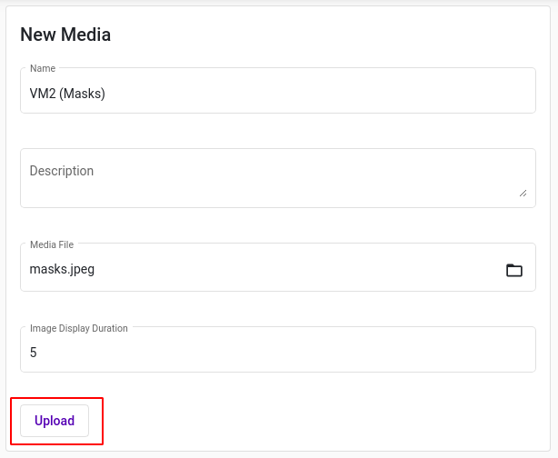Click the blank space right of Upload button
The height and width of the screenshot is (458, 558).
point(320,421)
